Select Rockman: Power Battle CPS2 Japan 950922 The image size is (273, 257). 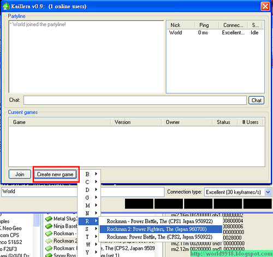[x=161, y=237]
